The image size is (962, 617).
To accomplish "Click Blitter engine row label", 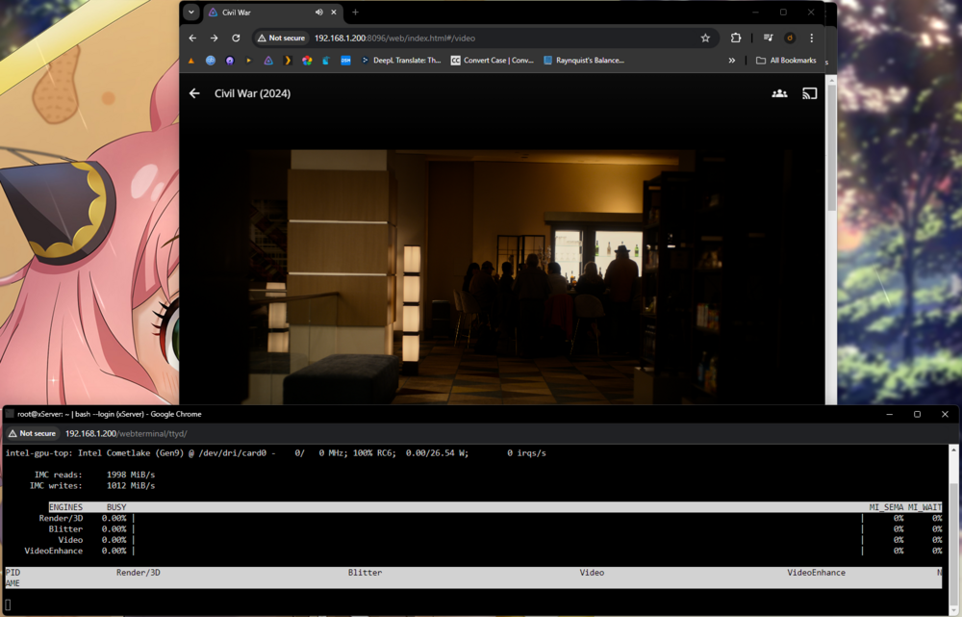I will click(65, 529).
